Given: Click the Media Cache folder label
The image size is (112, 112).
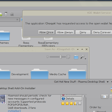Looking at the screenshot, I should click(x=58, y=74).
